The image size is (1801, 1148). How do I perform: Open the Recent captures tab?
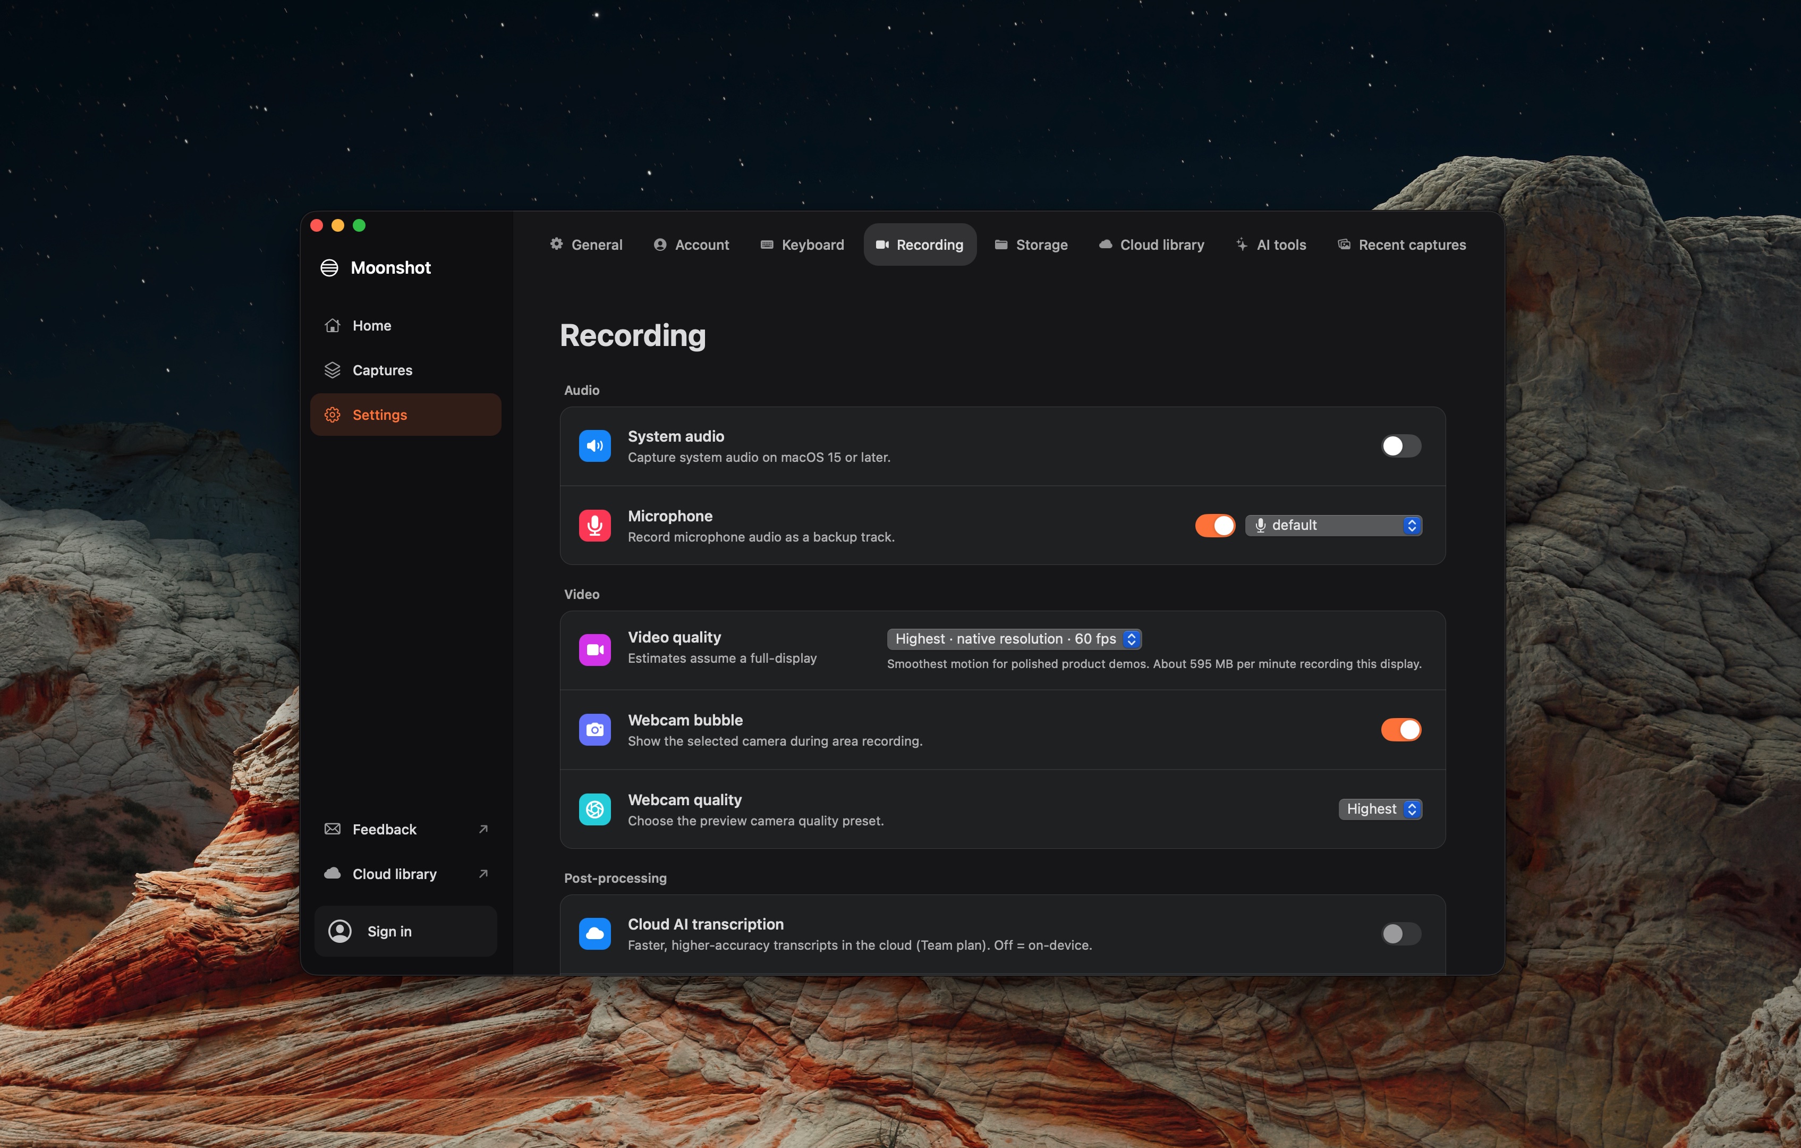click(1401, 244)
